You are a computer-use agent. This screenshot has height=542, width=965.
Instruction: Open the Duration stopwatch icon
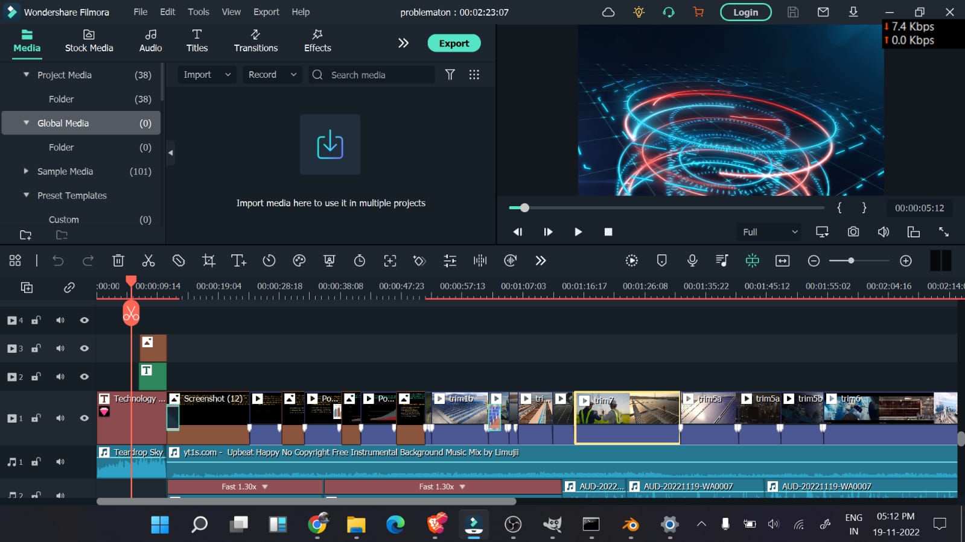[360, 260]
